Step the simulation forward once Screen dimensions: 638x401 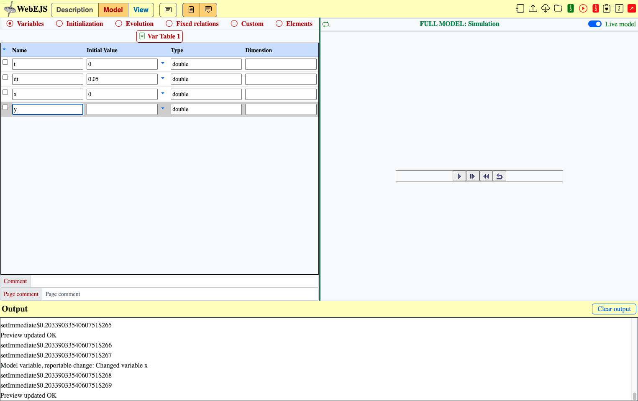pyautogui.click(x=473, y=176)
